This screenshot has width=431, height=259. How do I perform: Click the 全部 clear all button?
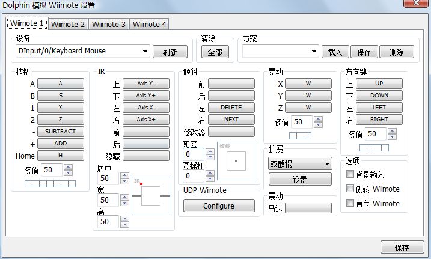[x=215, y=52]
